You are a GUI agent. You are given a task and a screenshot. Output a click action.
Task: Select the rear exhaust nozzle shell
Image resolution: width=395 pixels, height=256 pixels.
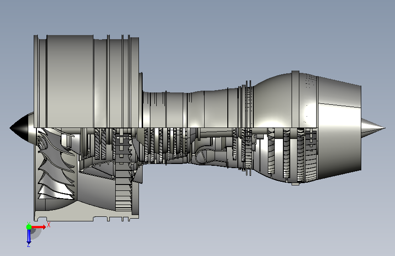pos(339,128)
